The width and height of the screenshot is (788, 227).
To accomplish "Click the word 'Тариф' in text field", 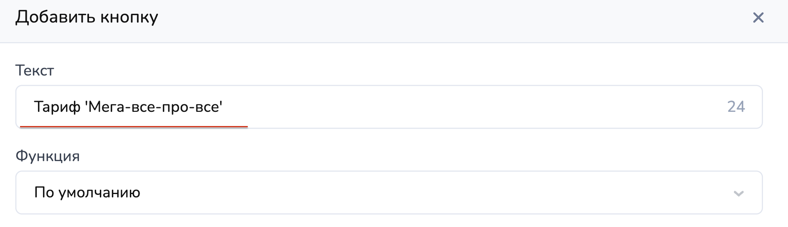I will click(x=57, y=107).
